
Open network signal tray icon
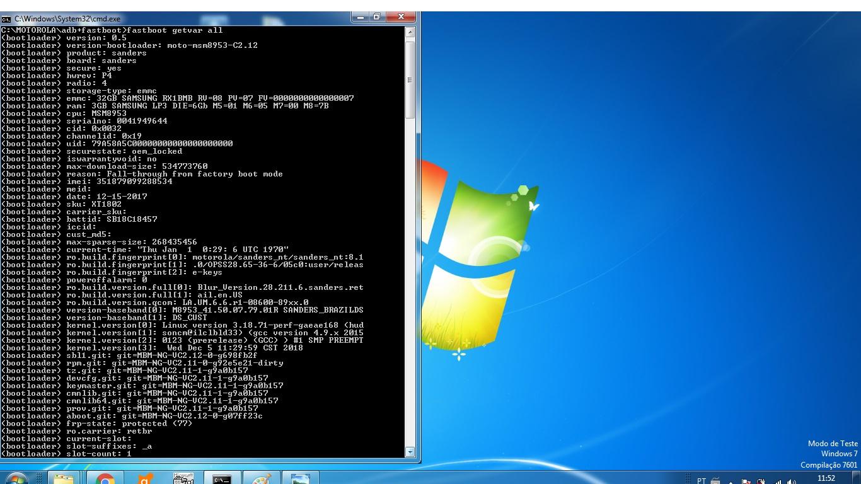tap(778, 481)
